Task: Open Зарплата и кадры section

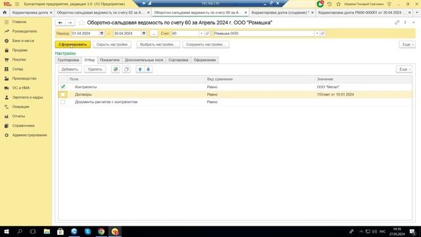Action: pos(28,97)
